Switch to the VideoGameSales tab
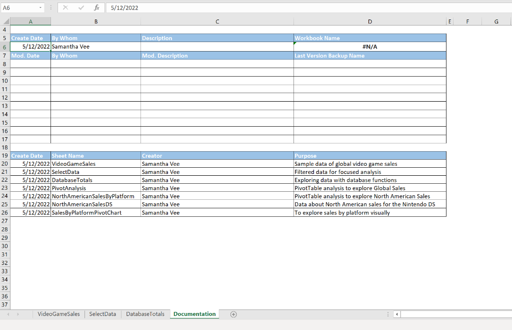 pos(58,314)
